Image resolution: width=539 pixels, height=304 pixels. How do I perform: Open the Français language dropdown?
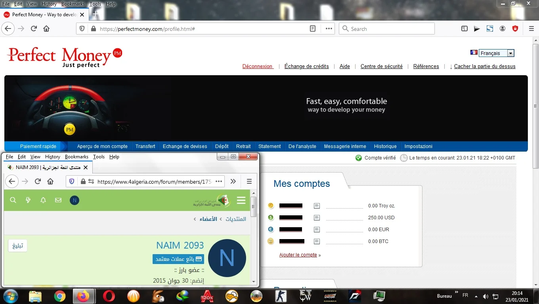click(x=496, y=53)
